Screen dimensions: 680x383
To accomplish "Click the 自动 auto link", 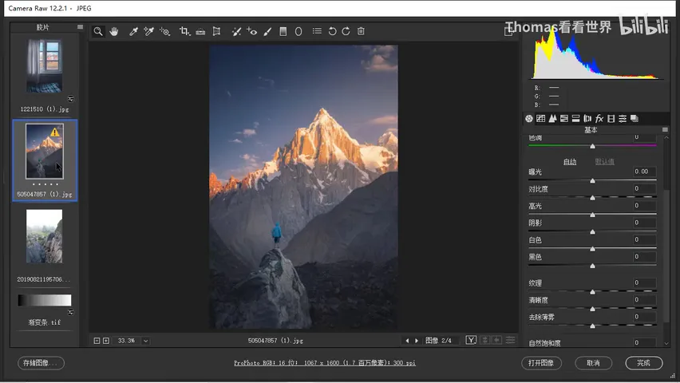I will pyautogui.click(x=570, y=162).
